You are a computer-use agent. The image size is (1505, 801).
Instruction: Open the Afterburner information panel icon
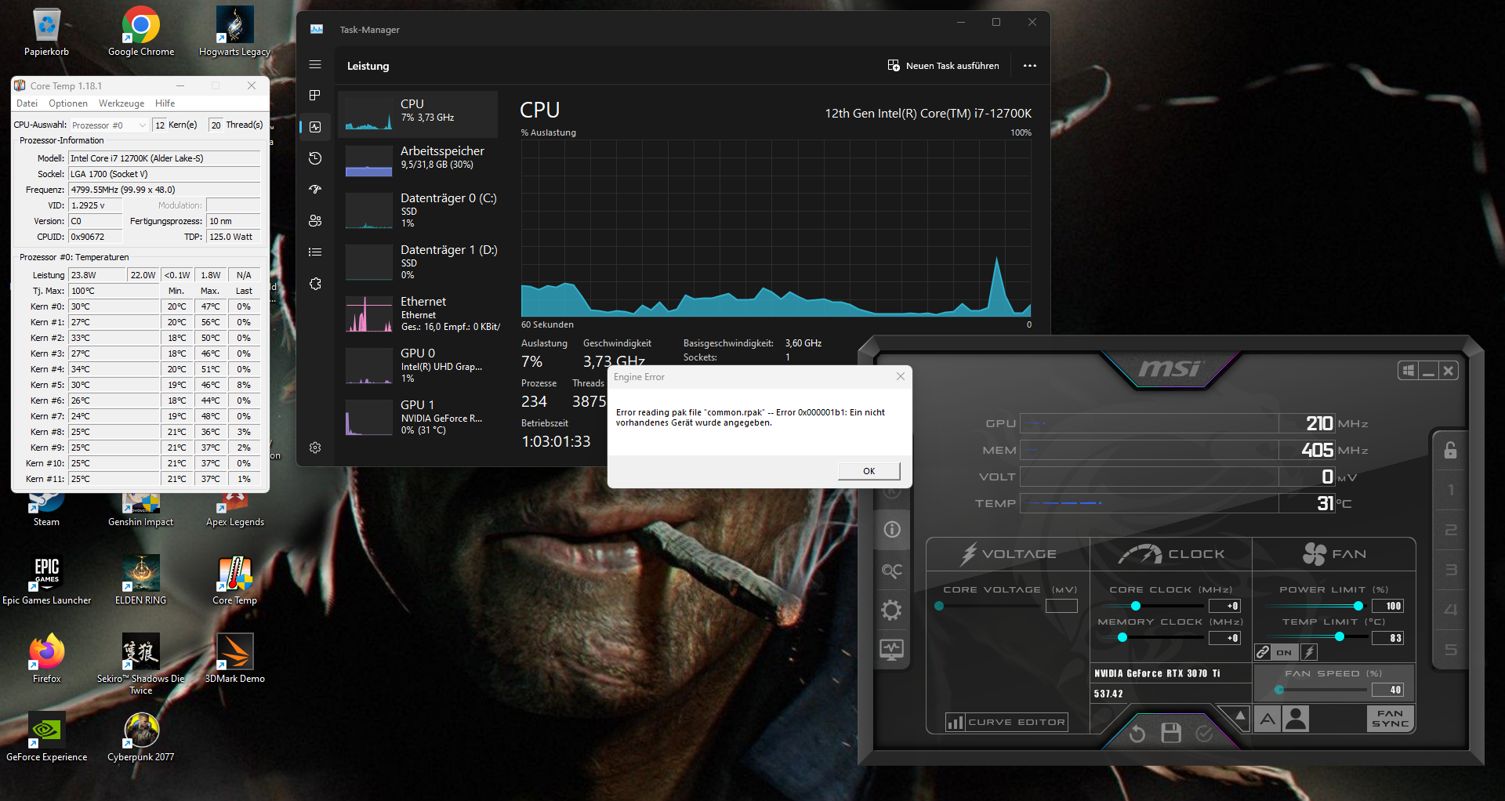click(891, 530)
